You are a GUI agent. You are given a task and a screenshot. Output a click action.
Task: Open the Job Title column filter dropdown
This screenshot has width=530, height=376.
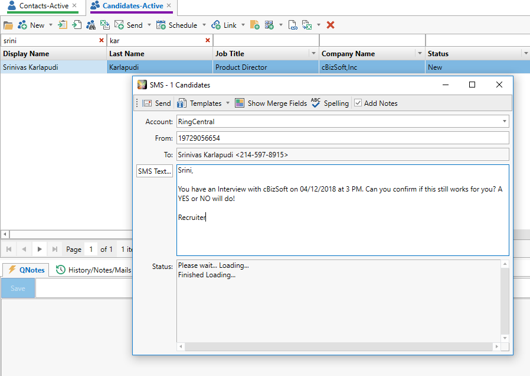(313, 53)
